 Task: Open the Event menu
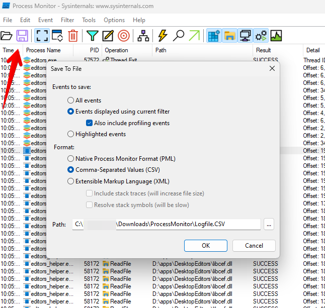click(x=45, y=20)
